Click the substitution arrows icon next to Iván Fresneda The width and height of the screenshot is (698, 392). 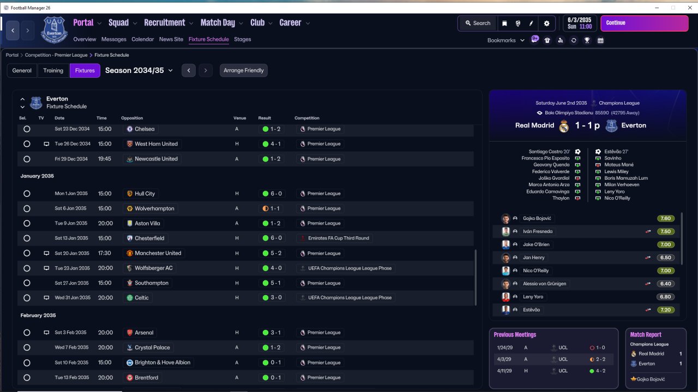pos(648,231)
